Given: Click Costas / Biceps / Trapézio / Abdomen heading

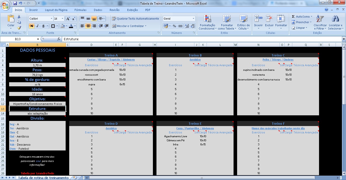Looking at the screenshot, I should 111,60.
